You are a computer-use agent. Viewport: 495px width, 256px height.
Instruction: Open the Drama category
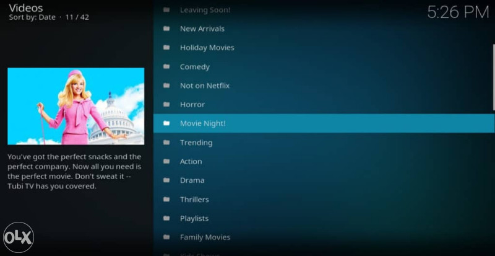click(323, 180)
